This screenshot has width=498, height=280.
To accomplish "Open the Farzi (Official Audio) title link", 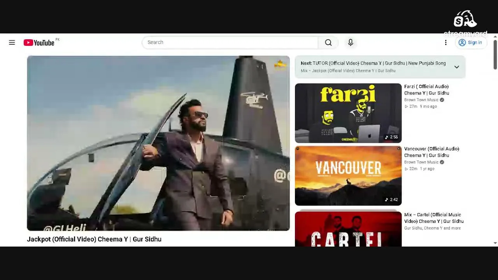I will [x=427, y=90].
